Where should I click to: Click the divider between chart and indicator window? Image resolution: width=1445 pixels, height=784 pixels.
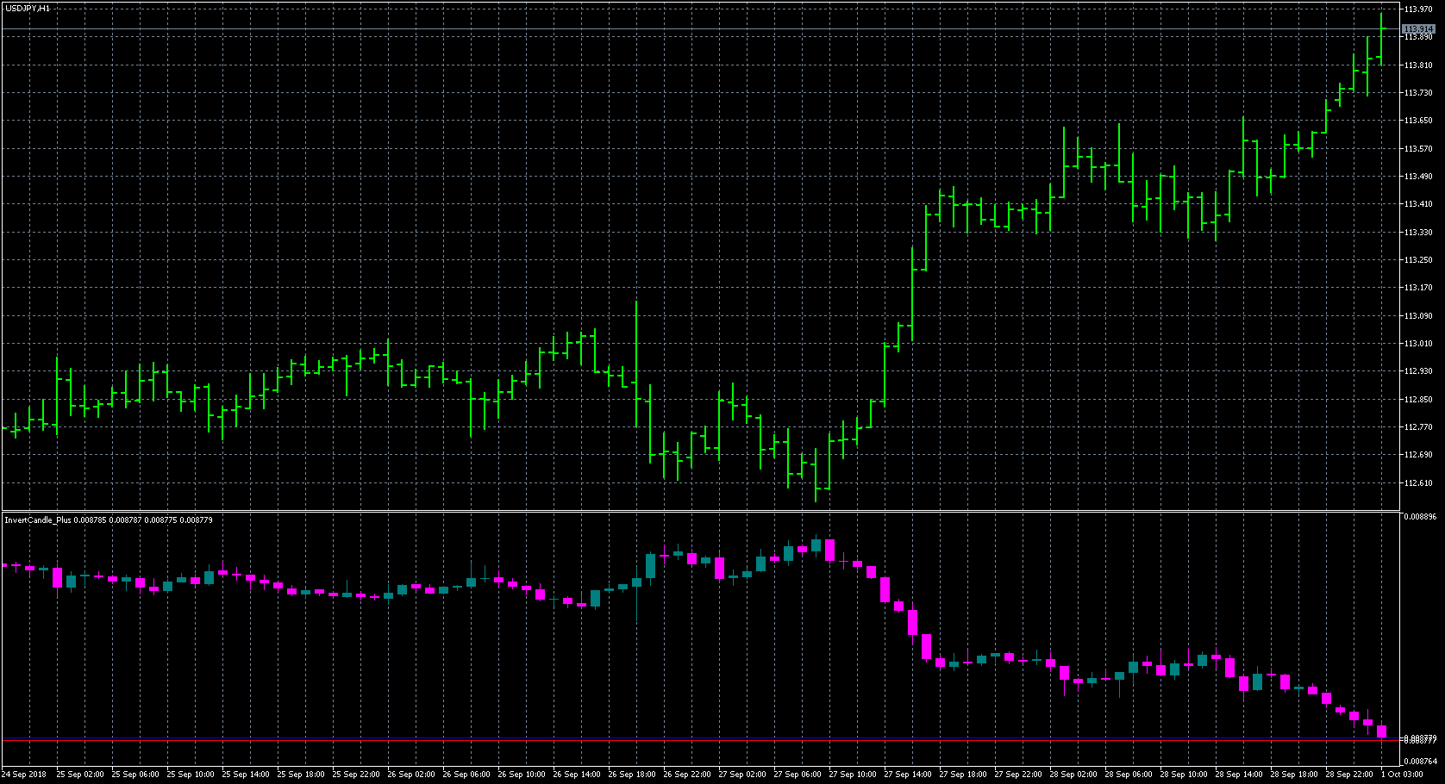[x=690, y=512]
